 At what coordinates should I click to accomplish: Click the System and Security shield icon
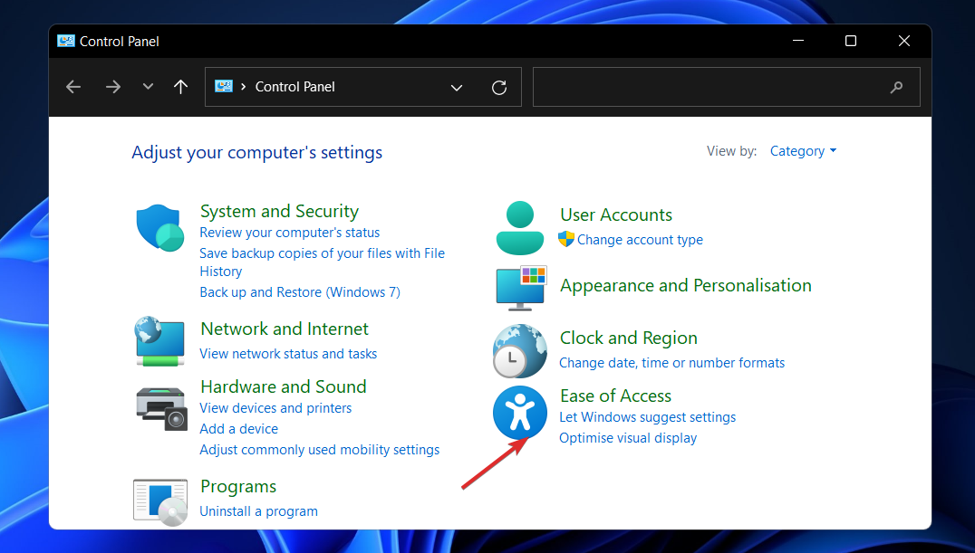click(160, 227)
